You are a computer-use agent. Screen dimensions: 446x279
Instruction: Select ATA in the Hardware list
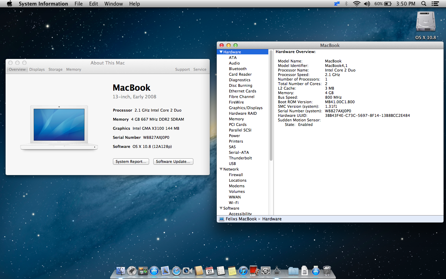click(x=233, y=58)
